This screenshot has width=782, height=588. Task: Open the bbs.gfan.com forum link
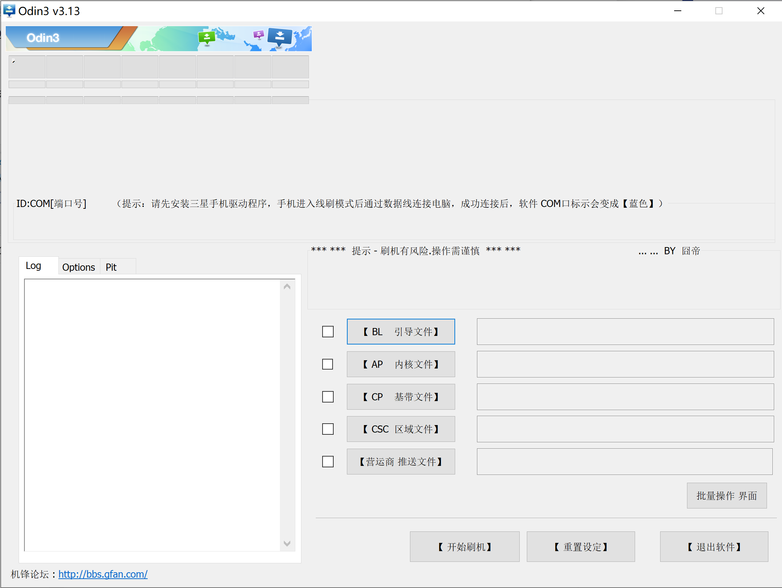pyautogui.click(x=103, y=574)
